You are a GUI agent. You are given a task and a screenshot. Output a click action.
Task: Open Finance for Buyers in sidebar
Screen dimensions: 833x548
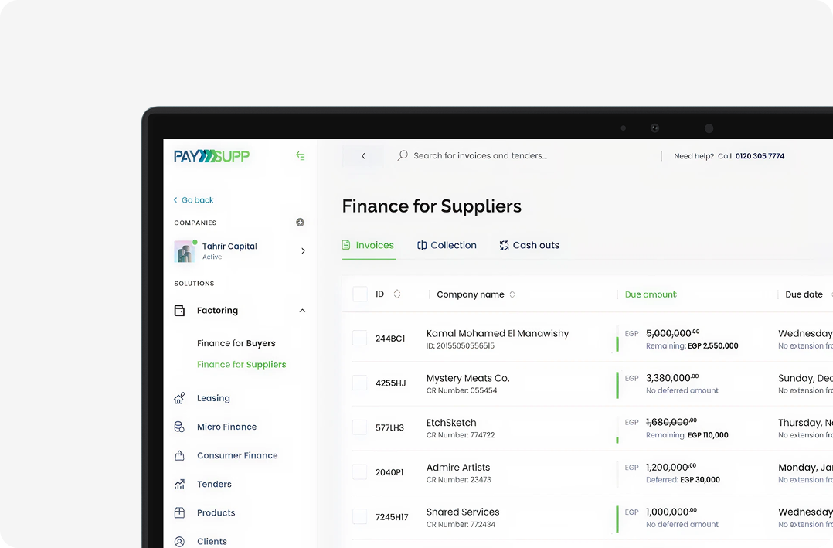pos(236,343)
